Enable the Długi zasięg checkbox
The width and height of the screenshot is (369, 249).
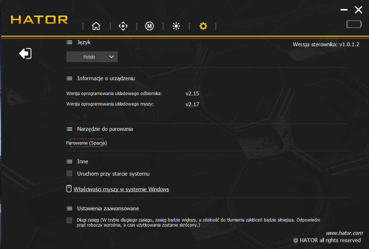coord(69,220)
